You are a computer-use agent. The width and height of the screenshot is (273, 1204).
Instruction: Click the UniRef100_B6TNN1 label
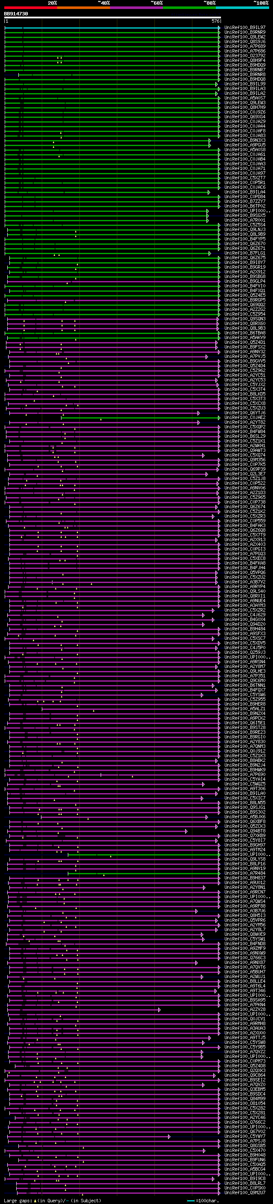[x=245, y=685]
